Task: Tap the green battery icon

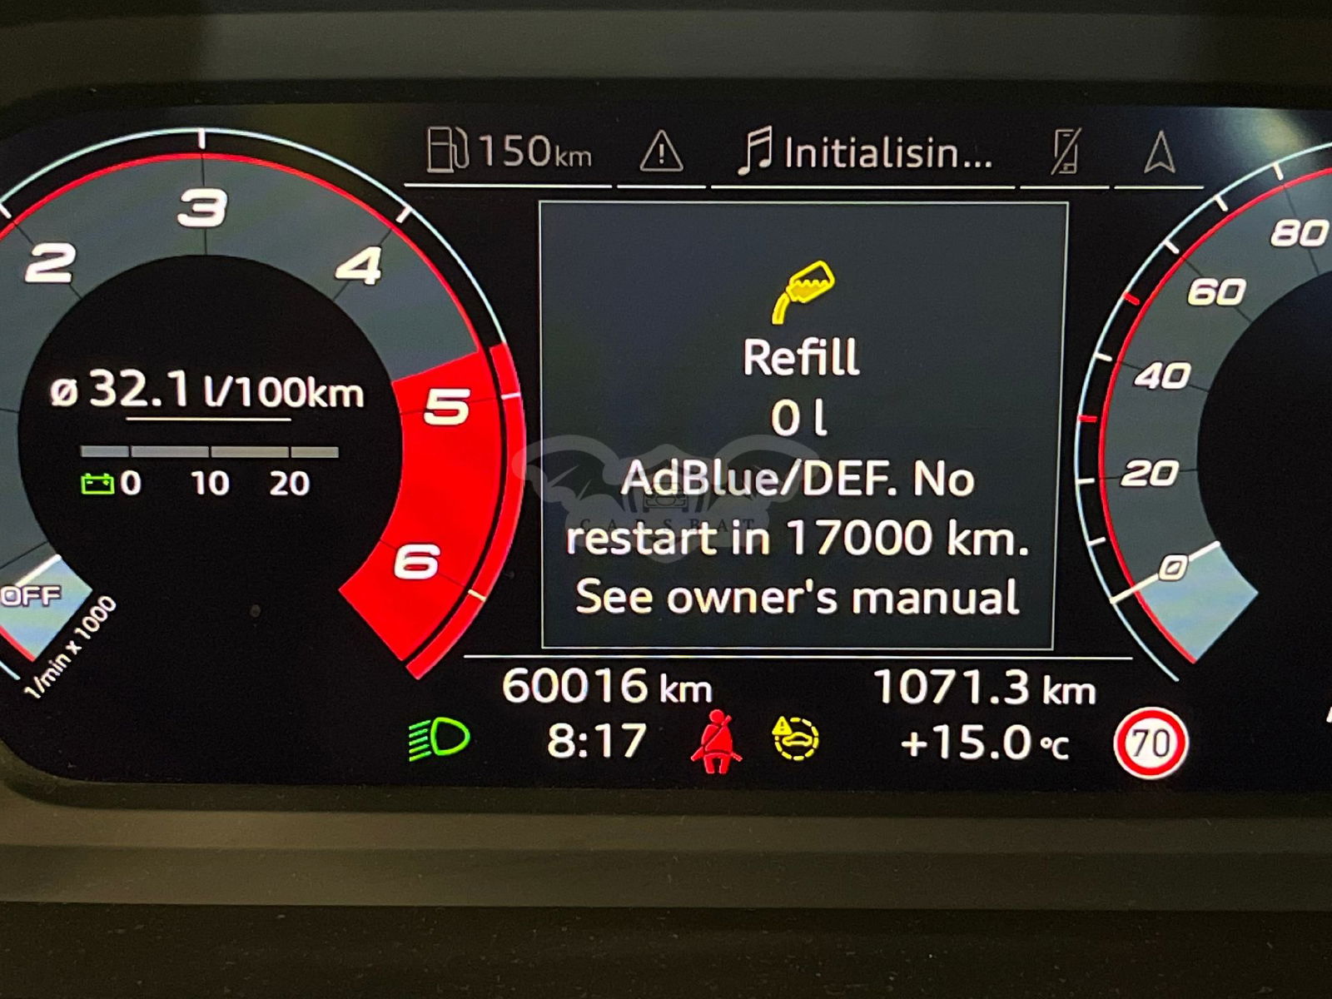Action: 97,484
